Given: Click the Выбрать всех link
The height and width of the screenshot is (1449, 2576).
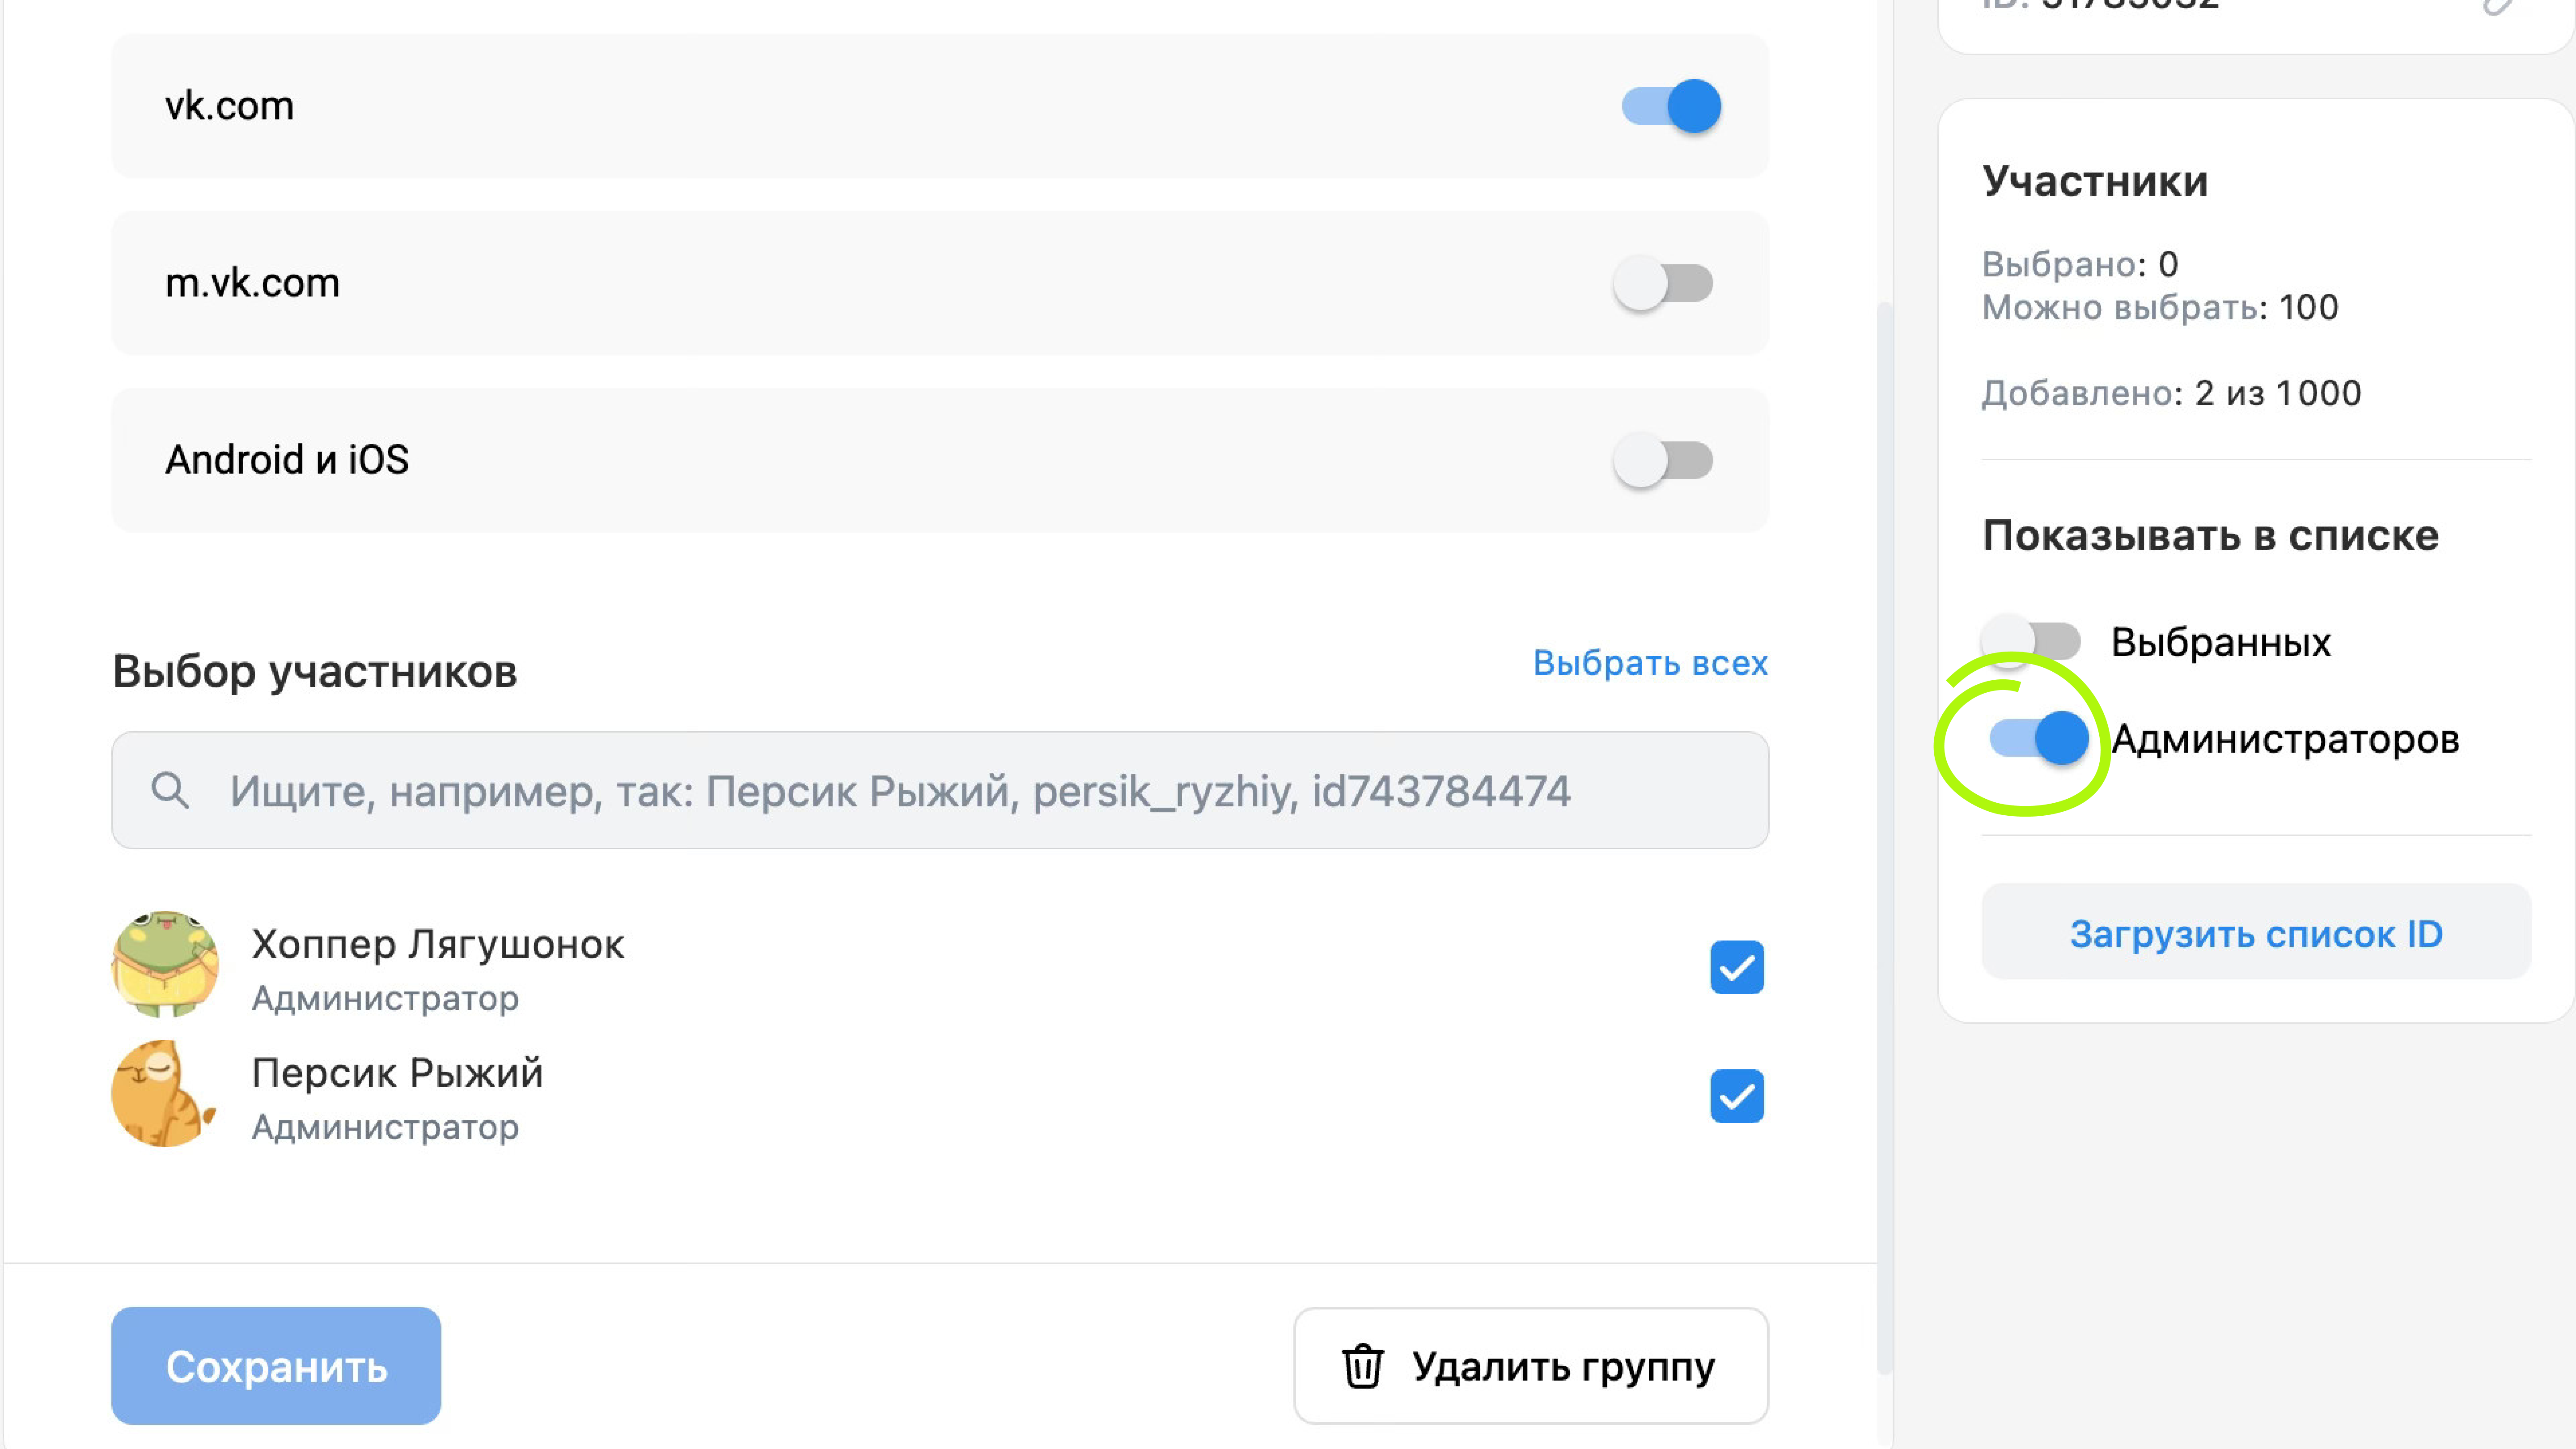Looking at the screenshot, I should 1650,663.
